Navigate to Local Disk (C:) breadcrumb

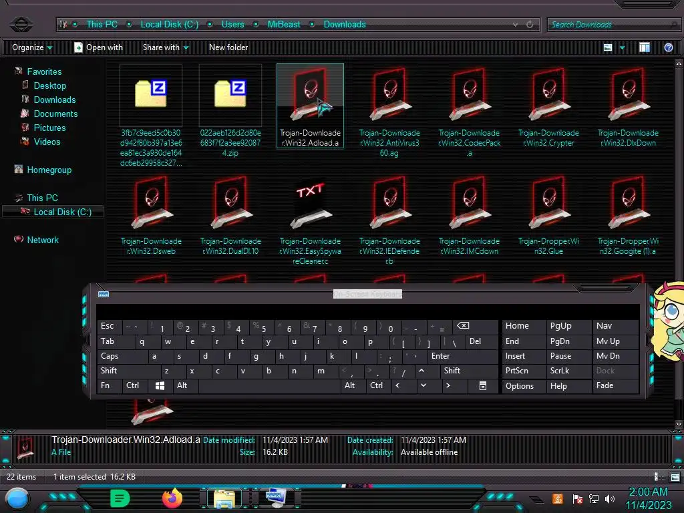169,25
